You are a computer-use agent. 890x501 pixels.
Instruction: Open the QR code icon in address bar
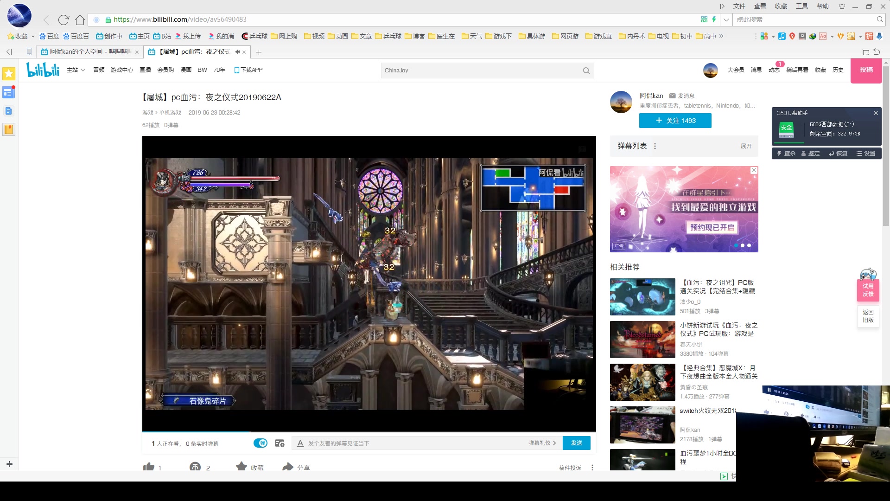tap(704, 19)
